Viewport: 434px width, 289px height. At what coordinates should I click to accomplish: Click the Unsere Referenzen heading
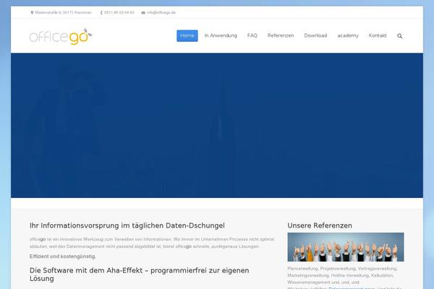click(x=320, y=225)
